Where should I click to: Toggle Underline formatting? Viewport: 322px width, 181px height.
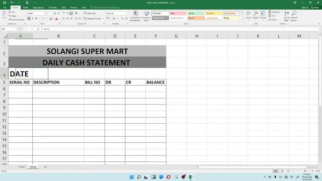point(36,19)
